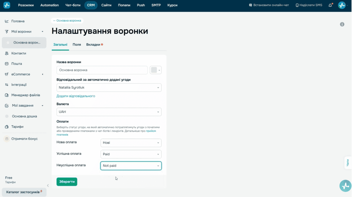Click Тарифи link under Free plan
Image resolution: width=352 pixels, height=197 pixels.
(x=10, y=182)
